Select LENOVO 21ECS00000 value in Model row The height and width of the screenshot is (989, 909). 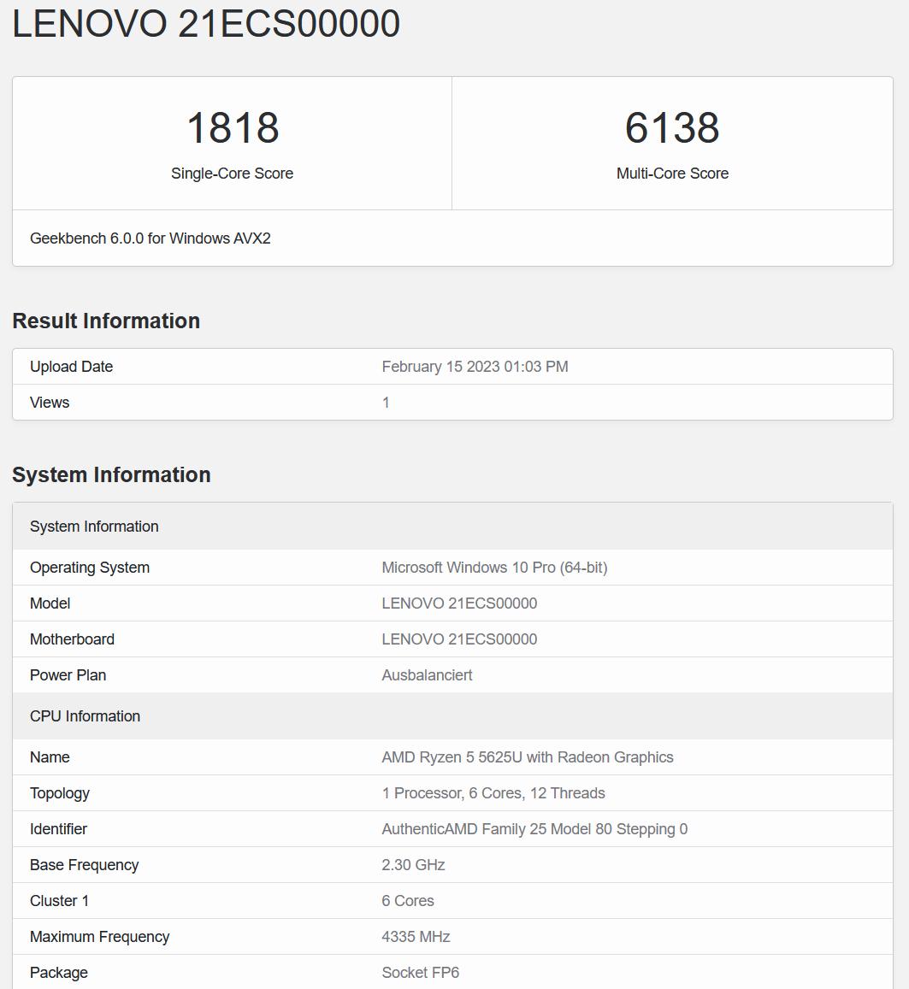pyautogui.click(x=459, y=603)
